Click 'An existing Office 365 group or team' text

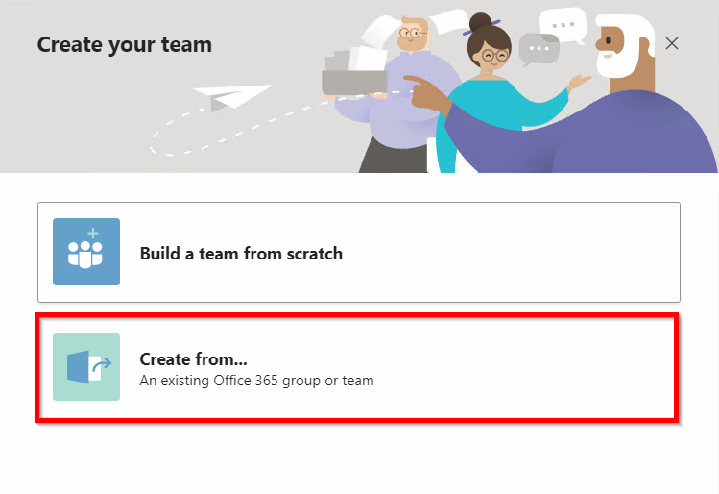(256, 381)
